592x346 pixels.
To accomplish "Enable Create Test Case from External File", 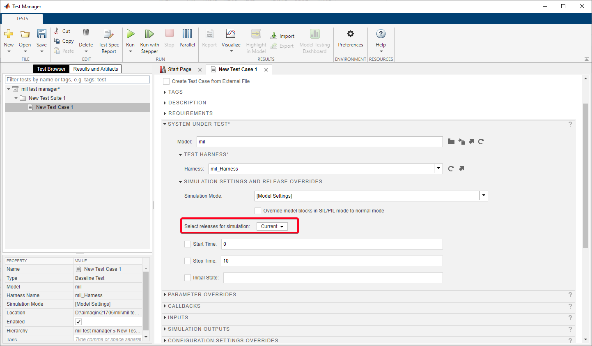I will coord(166,81).
